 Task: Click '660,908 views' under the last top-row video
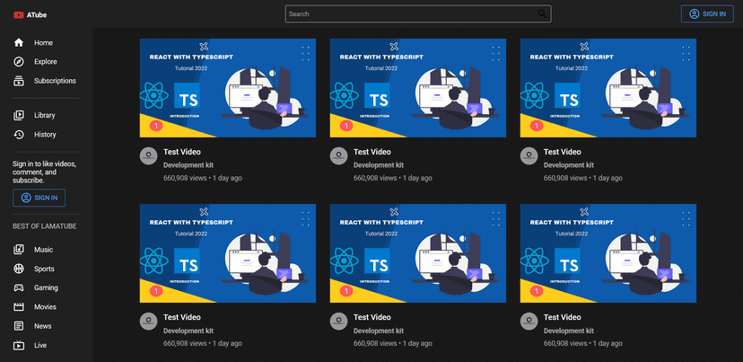coord(565,178)
